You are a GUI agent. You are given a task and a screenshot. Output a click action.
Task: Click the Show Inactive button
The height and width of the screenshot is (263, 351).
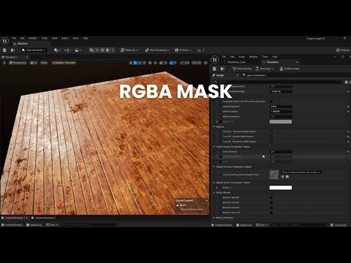pos(242,69)
